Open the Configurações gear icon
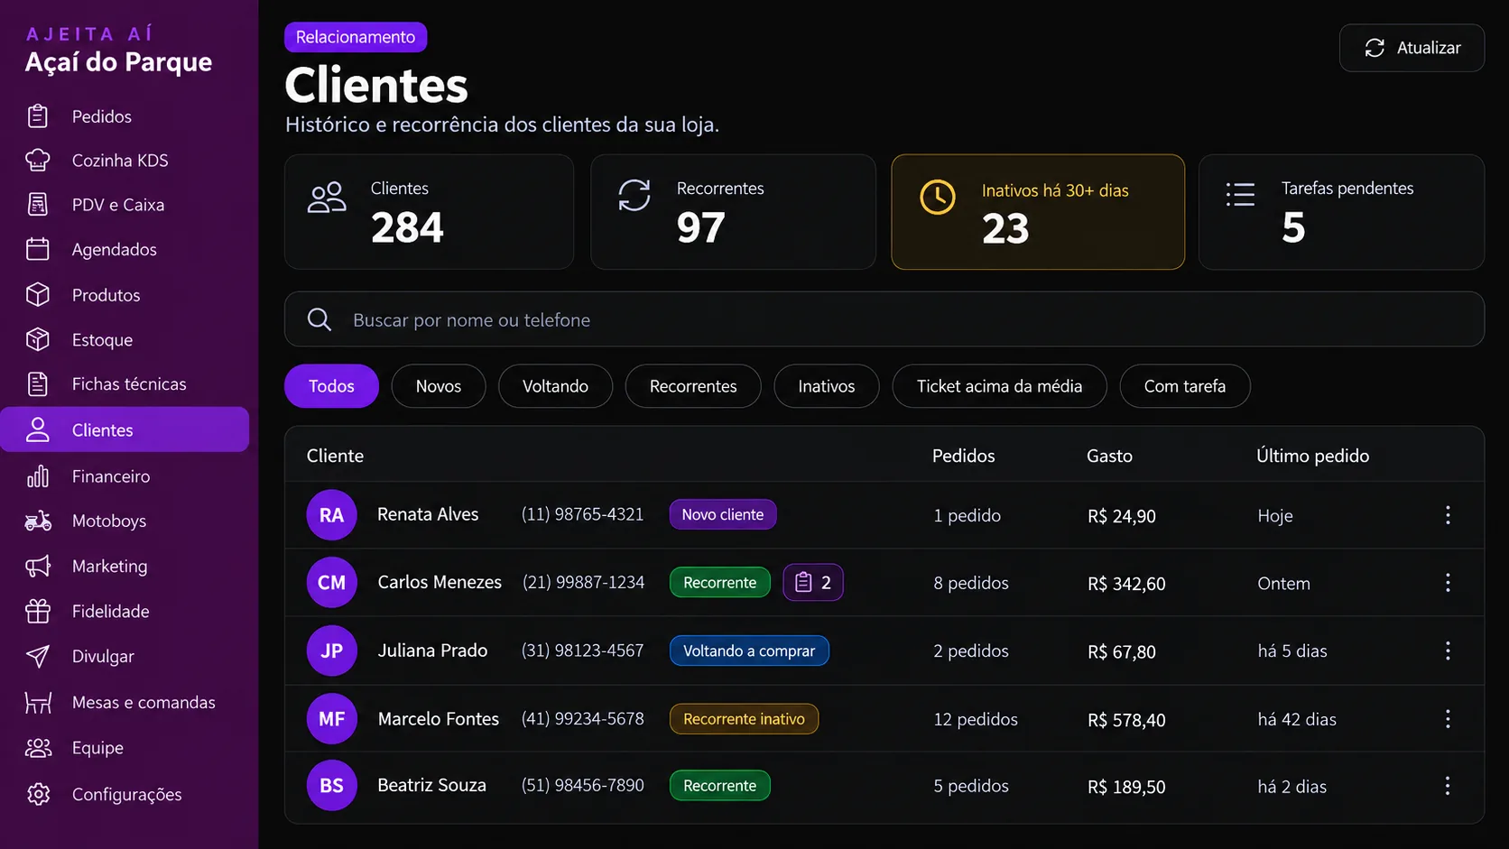The image size is (1509, 849). point(38,795)
